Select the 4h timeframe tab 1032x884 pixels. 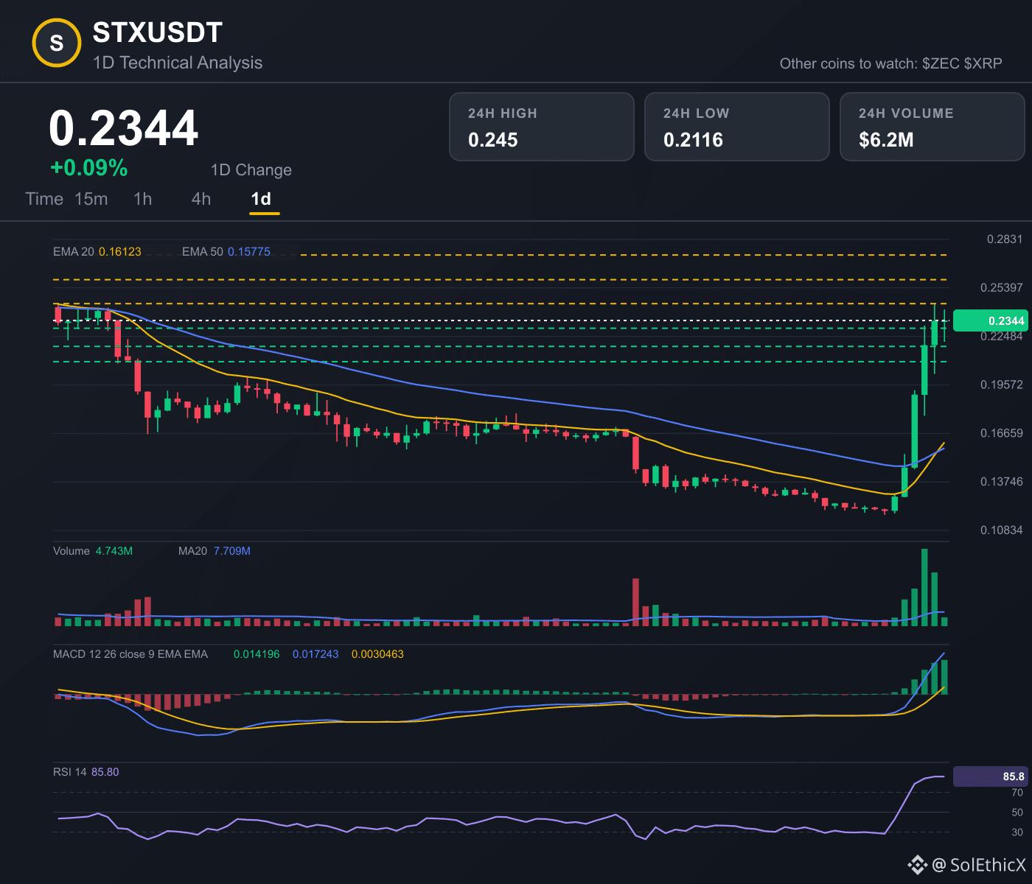(x=201, y=199)
